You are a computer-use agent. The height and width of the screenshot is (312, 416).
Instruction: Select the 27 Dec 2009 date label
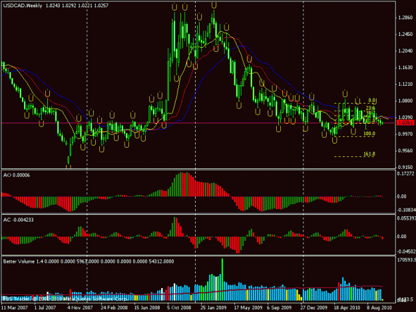tap(314, 307)
